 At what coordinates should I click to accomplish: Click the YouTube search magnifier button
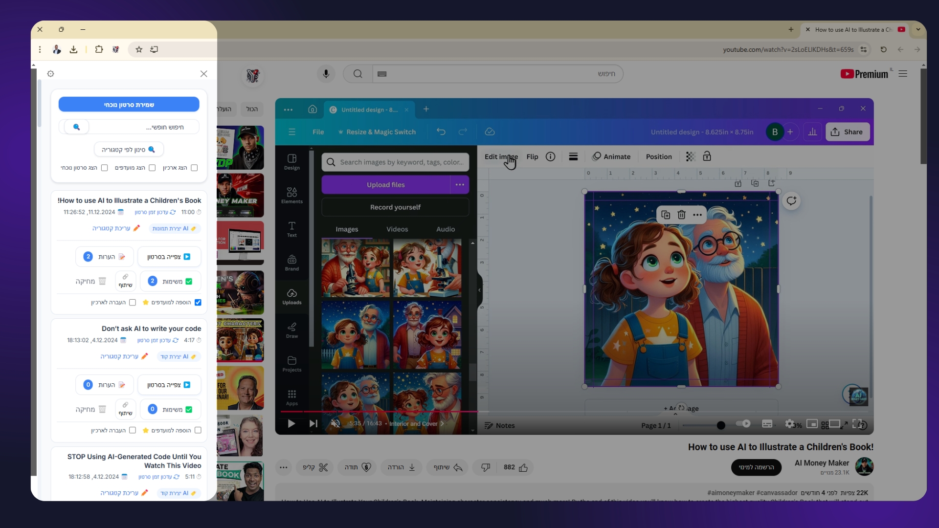point(358,74)
